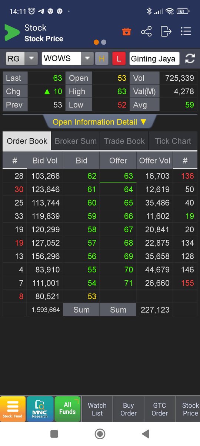Select bid price 57
Image resolution: width=200 pixels, height=446 pixels.
[92, 243]
